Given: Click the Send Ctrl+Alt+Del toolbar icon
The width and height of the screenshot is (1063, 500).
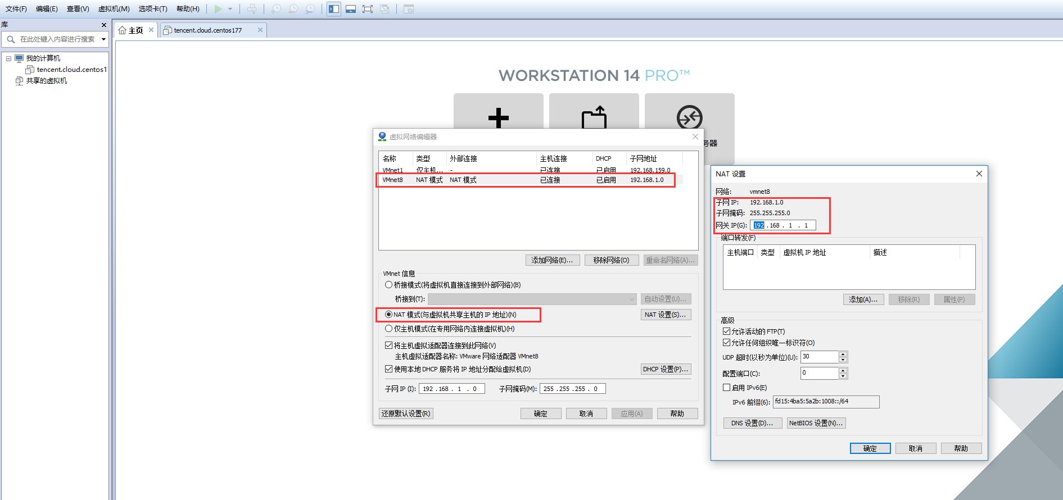Looking at the screenshot, I should (x=252, y=9).
